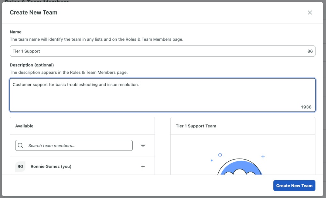The width and height of the screenshot is (326, 198).
Task: Add Ronnie Gomez with the plus icon
Action: pos(143,167)
